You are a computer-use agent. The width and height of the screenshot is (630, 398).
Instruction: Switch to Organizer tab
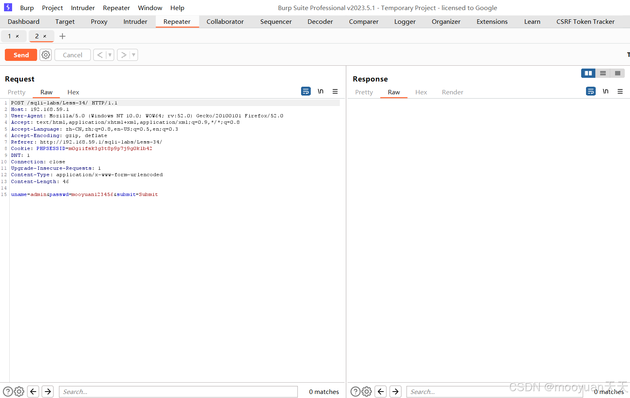pyautogui.click(x=446, y=22)
